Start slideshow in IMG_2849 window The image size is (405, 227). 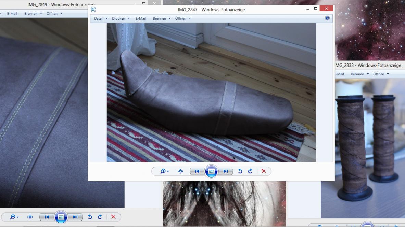point(61,217)
